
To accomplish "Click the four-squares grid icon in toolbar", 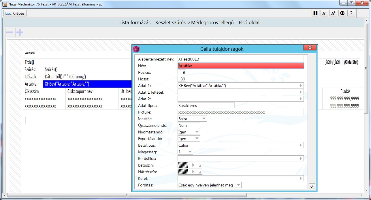I will [315, 13].
